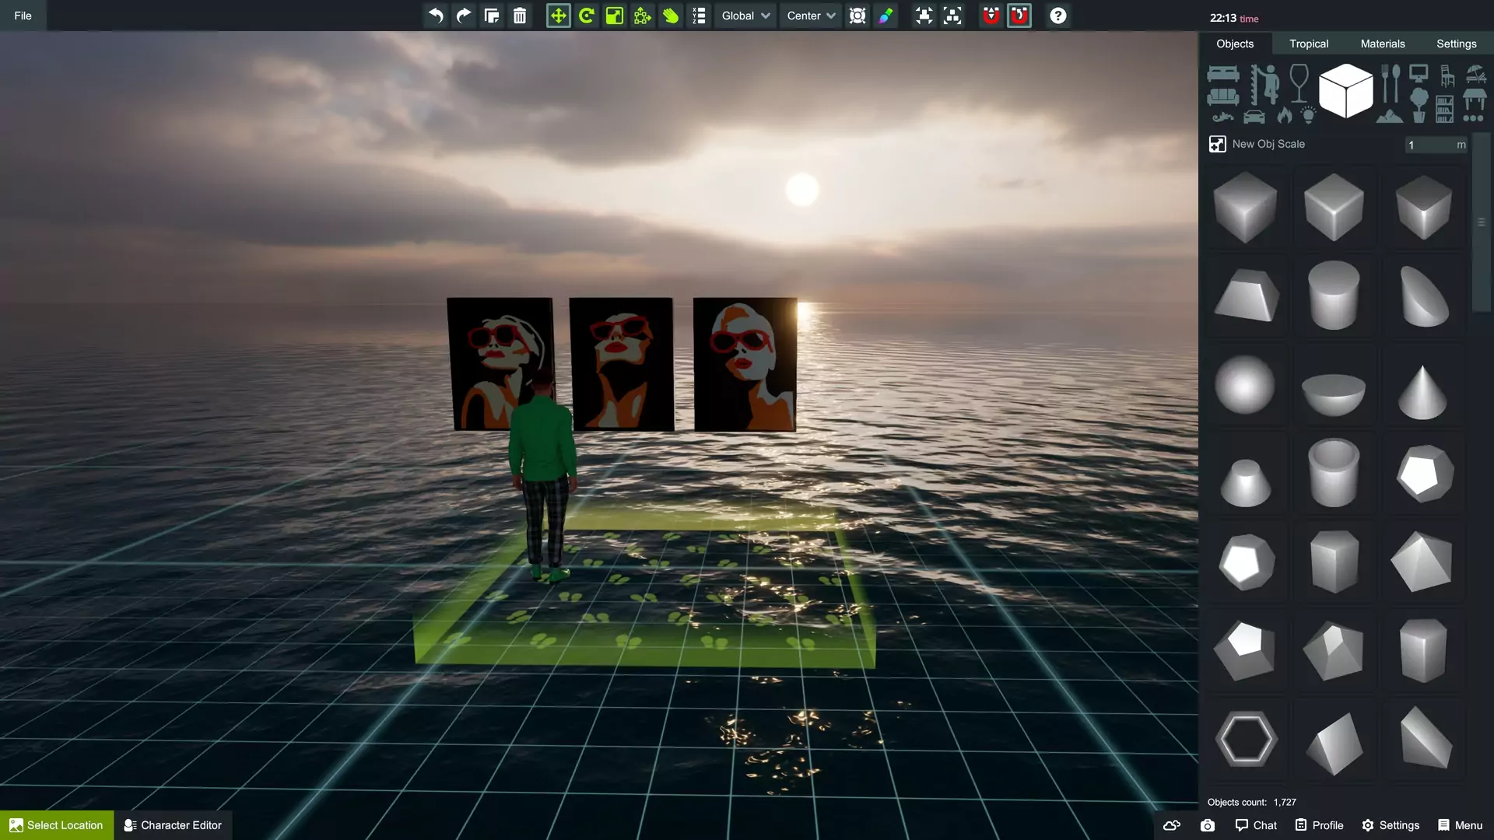The width and height of the screenshot is (1494, 840).
Task: Pick the sphere primitive thumbnail
Action: tap(1245, 384)
